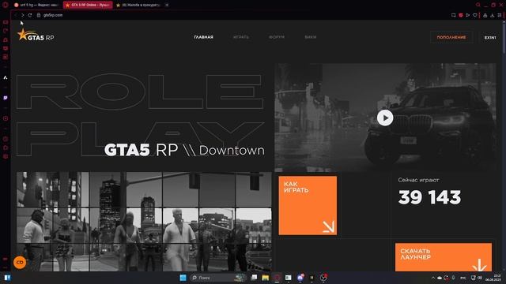Open the Opera main menu logo

pyautogui.click(x=6, y=5)
